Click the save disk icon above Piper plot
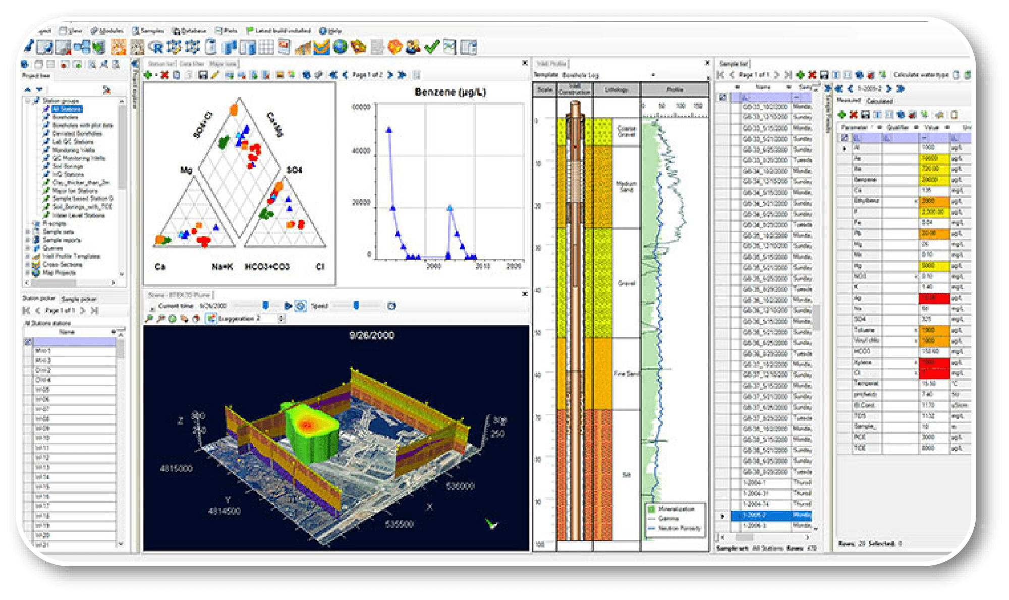This screenshot has width=1009, height=600. 203,75
